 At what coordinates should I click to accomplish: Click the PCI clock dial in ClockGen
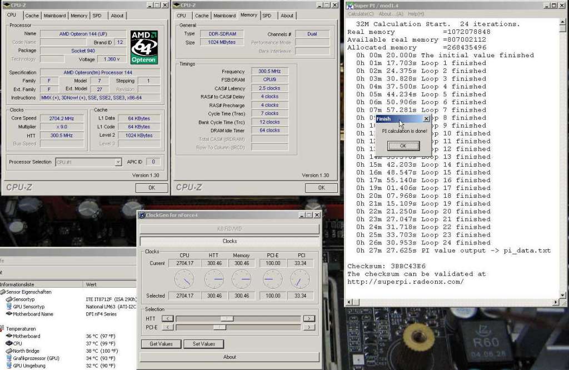tap(300, 279)
